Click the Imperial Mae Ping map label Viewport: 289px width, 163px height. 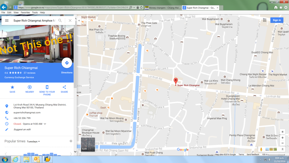click(x=217, y=118)
